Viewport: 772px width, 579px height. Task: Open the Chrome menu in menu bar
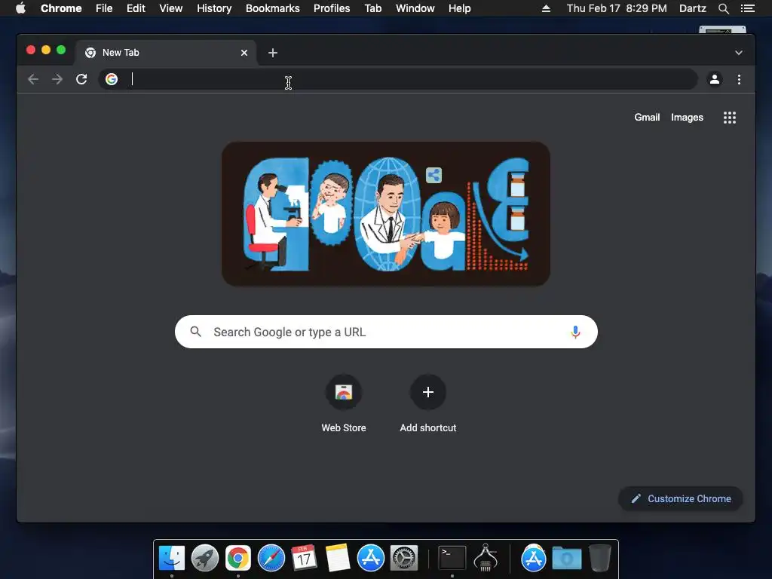61,8
